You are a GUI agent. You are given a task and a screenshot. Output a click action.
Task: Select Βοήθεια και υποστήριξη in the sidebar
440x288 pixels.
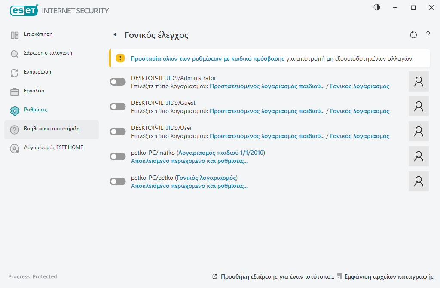(51, 129)
